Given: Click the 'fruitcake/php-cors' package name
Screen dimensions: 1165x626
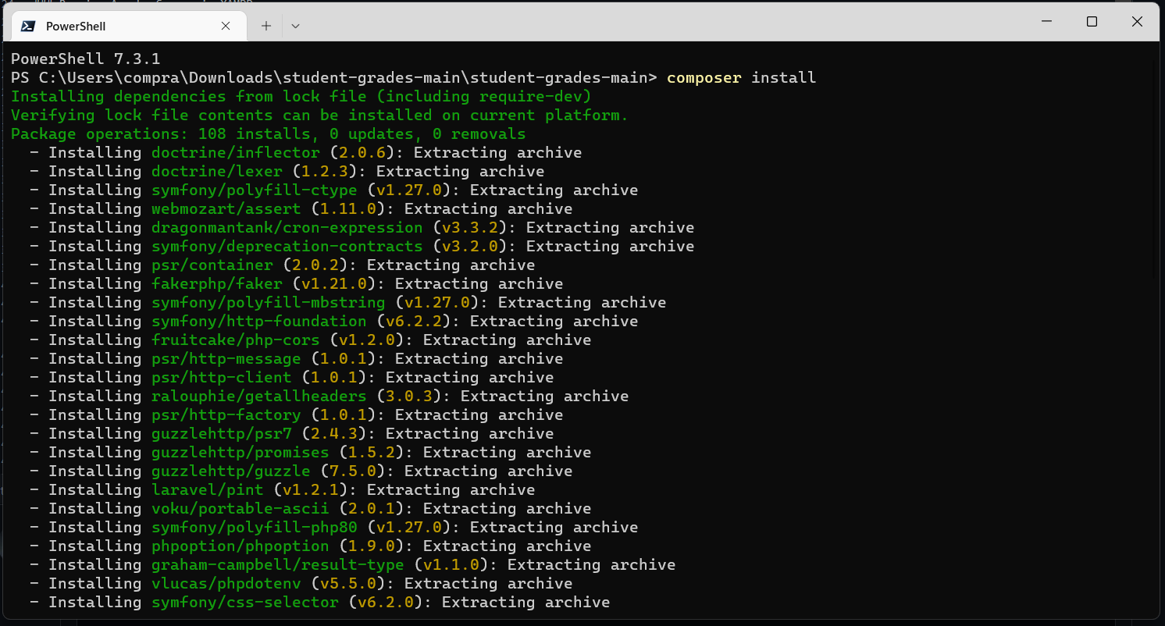Looking at the screenshot, I should pyautogui.click(x=236, y=340).
